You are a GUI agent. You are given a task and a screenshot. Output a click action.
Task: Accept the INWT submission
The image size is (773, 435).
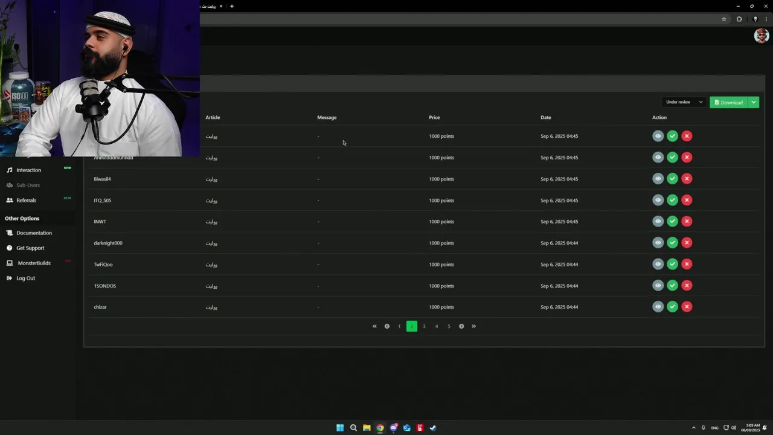(672, 221)
